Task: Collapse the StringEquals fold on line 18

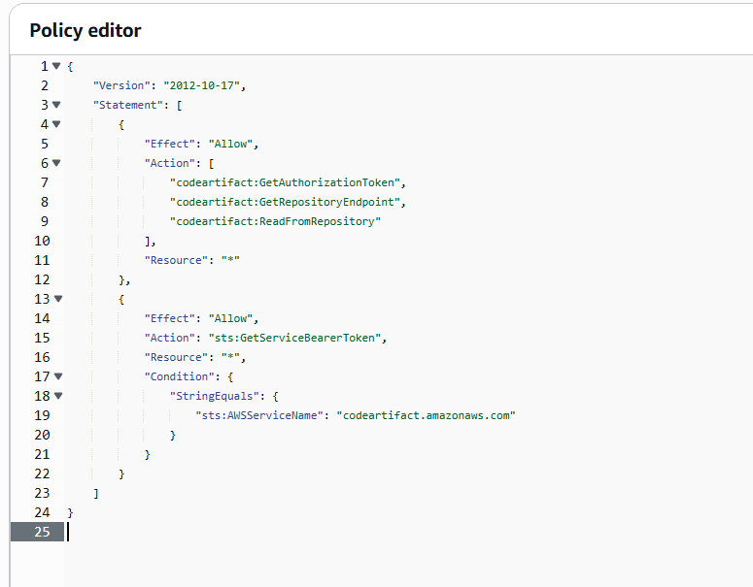Action: (58, 396)
